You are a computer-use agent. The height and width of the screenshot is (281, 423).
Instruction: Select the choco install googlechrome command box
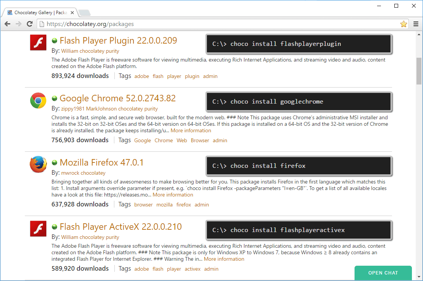(x=299, y=101)
